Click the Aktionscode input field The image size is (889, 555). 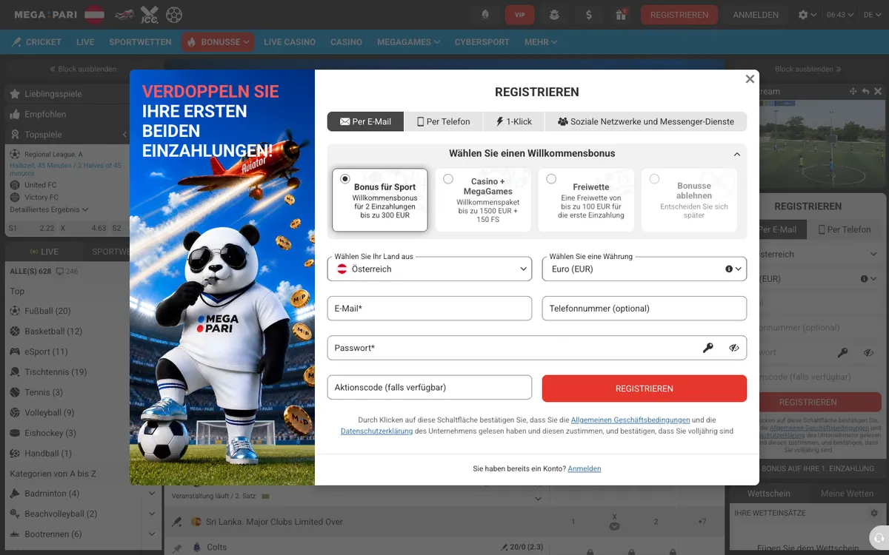click(x=430, y=387)
